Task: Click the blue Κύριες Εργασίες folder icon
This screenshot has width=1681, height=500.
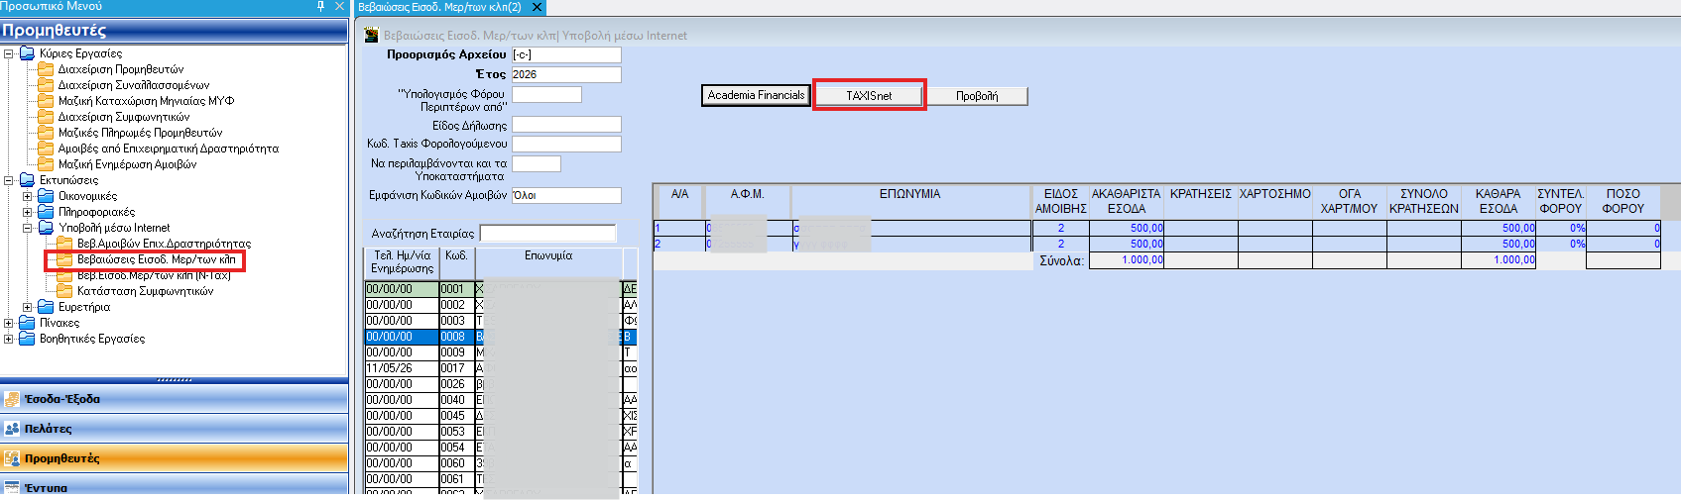Action: (x=27, y=53)
